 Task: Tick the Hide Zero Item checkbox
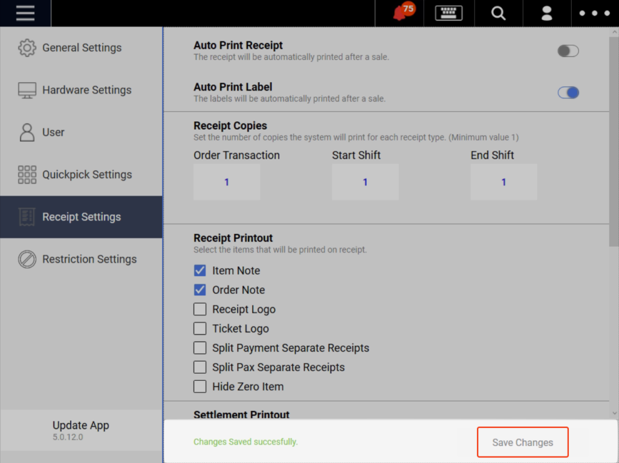(200, 386)
